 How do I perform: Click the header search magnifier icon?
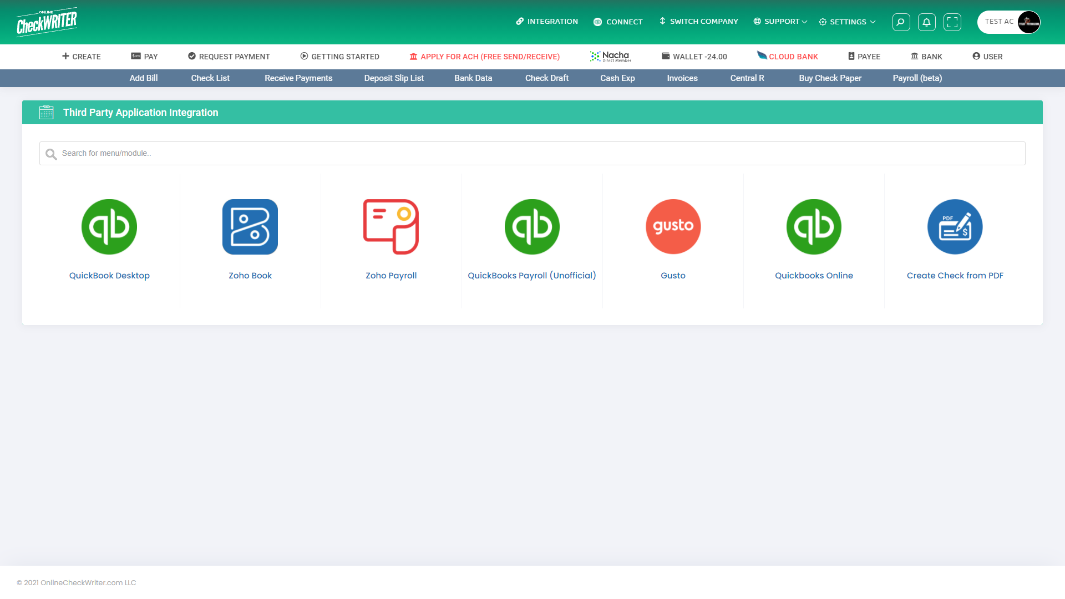point(901,22)
